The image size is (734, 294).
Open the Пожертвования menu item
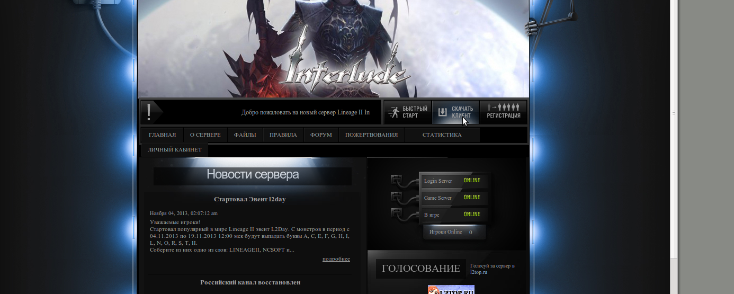click(x=371, y=135)
